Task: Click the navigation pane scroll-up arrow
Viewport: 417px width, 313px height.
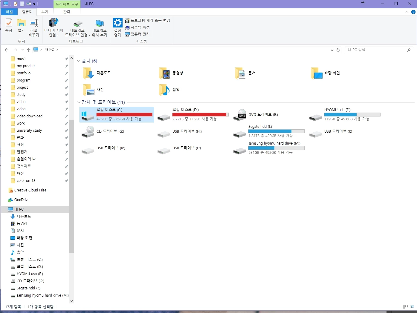Action: (71, 58)
